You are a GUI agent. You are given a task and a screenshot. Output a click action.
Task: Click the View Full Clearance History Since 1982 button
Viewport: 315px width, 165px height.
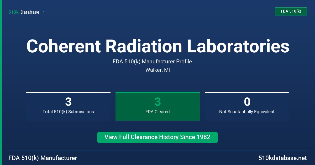[x=157, y=137]
